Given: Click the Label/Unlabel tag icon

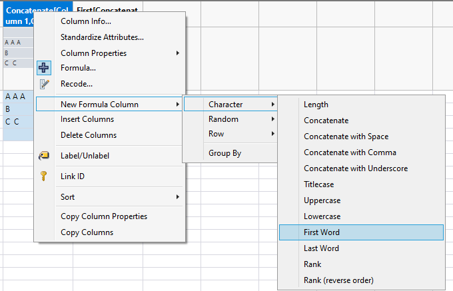Looking at the screenshot, I should (x=44, y=156).
